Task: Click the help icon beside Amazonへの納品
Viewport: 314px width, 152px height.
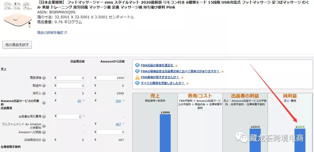Action: click(44, 132)
